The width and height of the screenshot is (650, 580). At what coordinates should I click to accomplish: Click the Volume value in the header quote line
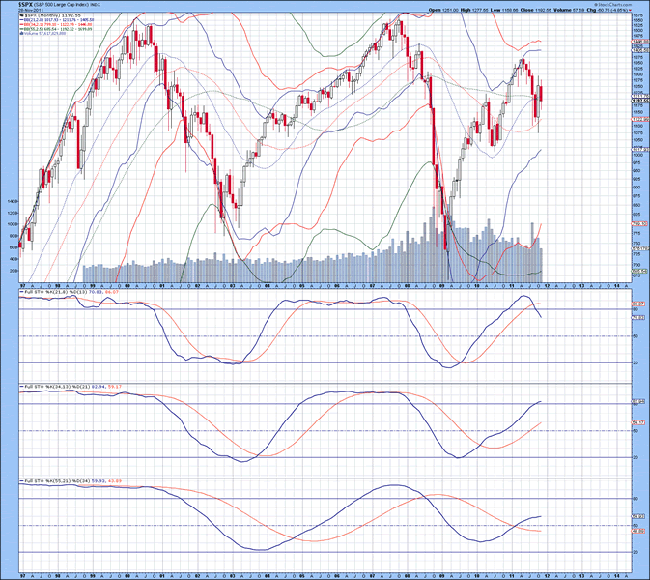coord(578,10)
